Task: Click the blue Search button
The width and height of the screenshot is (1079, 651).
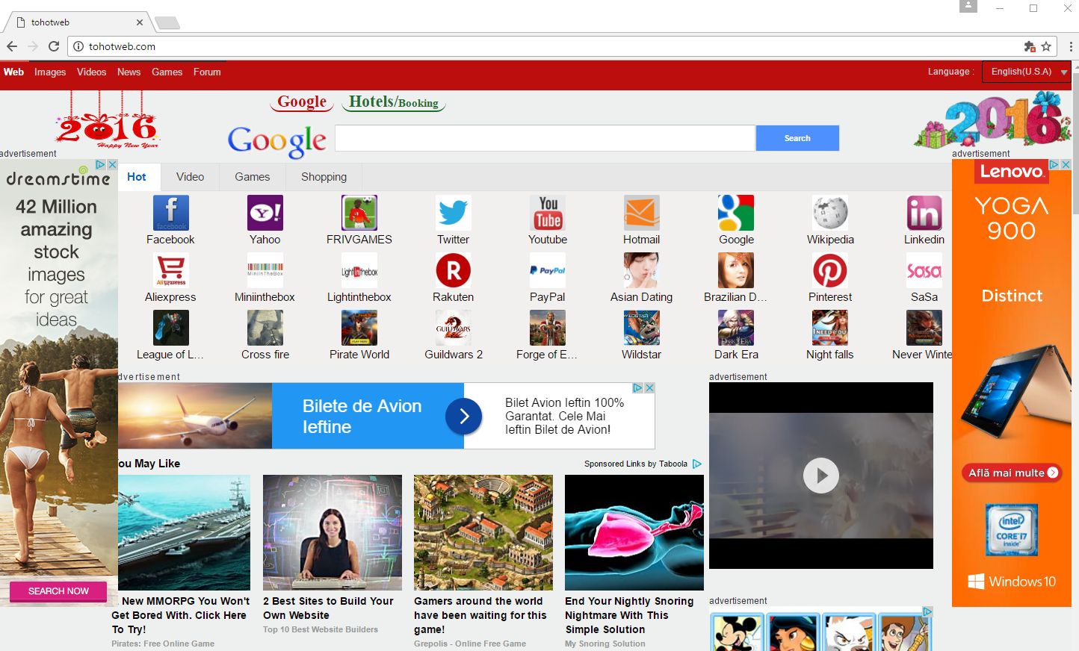Action: point(797,138)
